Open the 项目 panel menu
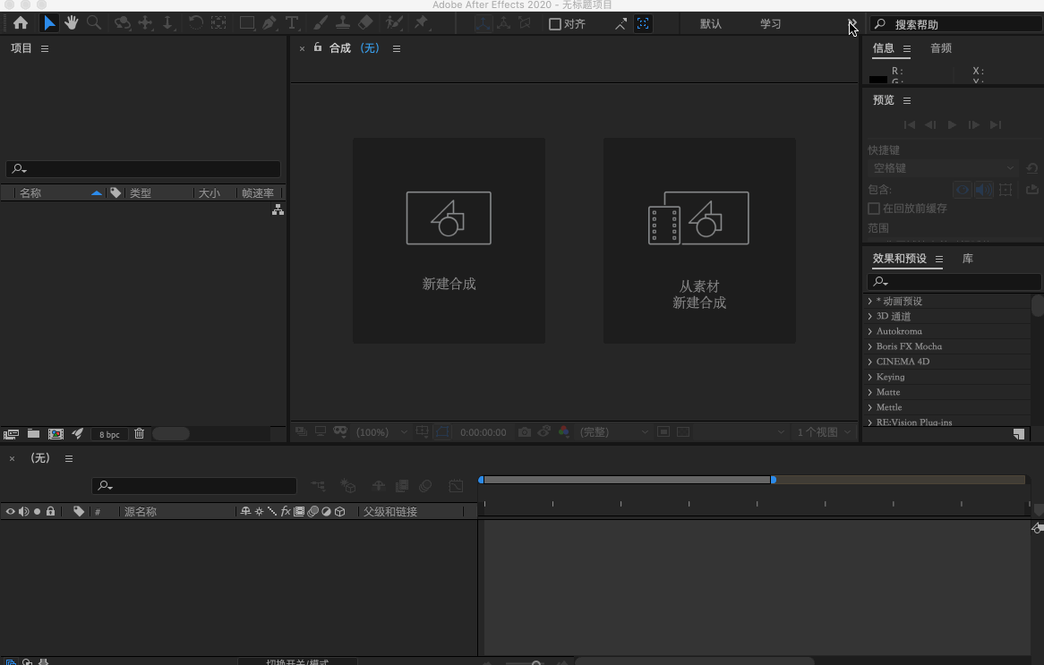The height and width of the screenshot is (665, 1044). click(x=45, y=48)
